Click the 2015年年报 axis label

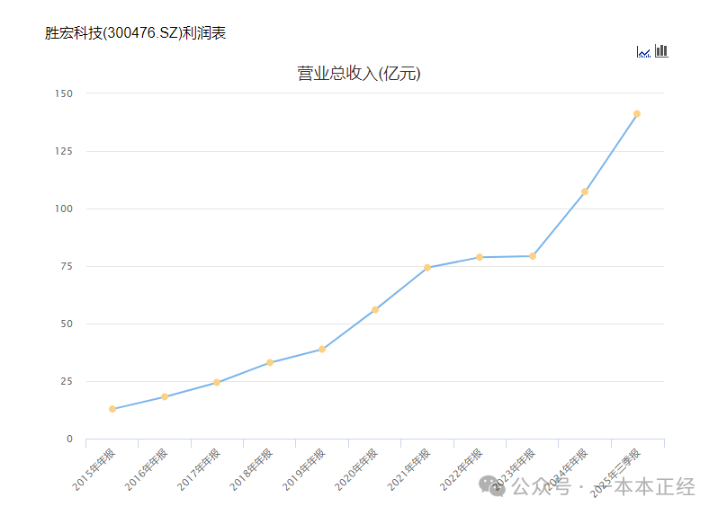click(x=94, y=470)
